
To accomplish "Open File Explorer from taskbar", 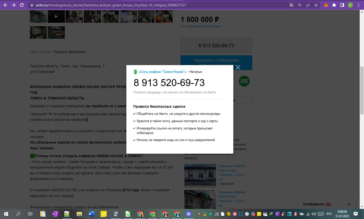I will point(79,214).
